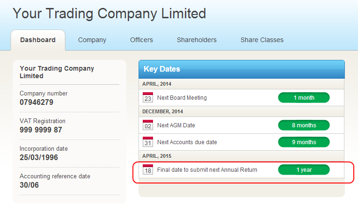Switch to the Company tab
The height and width of the screenshot is (205, 358).
coord(92,40)
